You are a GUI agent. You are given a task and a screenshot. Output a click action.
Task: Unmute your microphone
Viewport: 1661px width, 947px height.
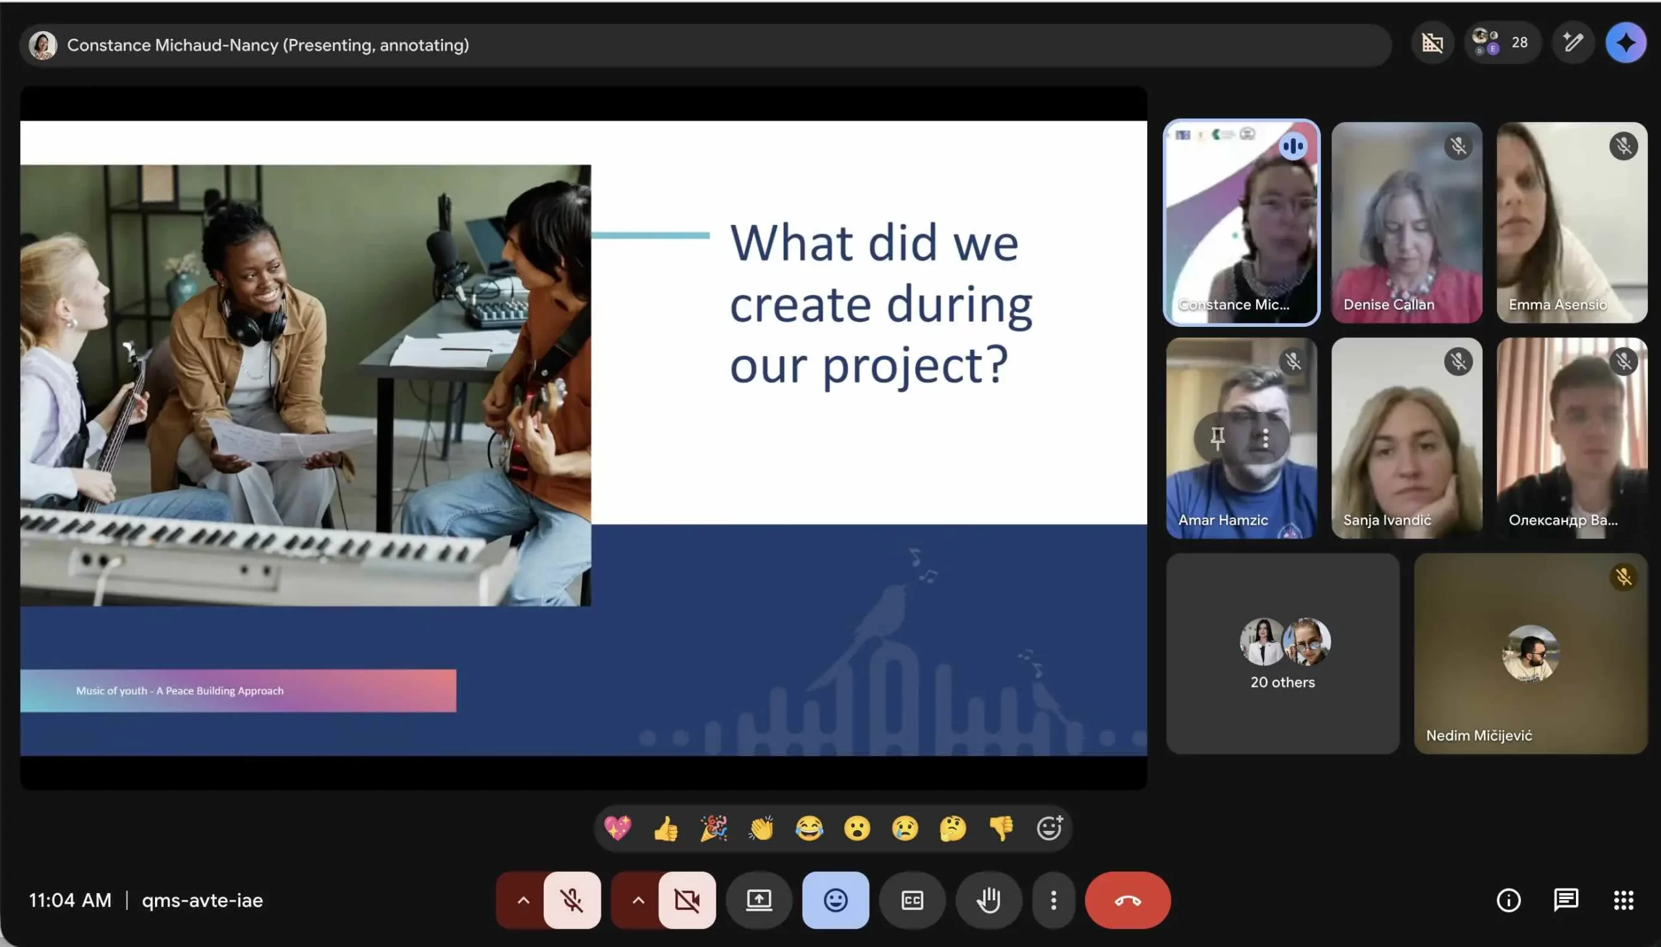tap(572, 900)
